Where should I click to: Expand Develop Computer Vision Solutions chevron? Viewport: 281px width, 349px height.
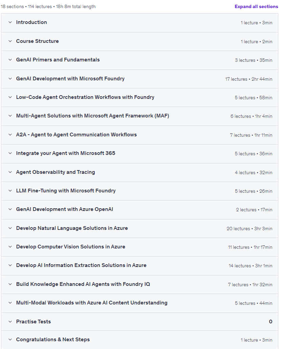pos(10,247)
